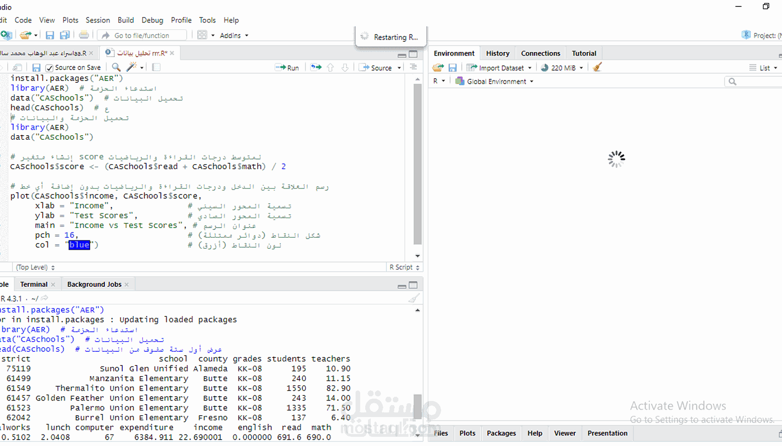Save the current document from the main toolbar
This screenshot has height=446, width=782.
(50, 35)
